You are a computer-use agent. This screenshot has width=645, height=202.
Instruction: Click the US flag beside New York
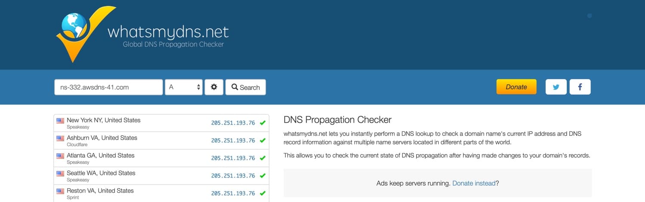[60, 121]
